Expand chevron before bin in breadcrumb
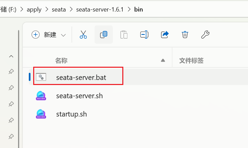Screen dimensions: 248x148 (x=129, y=9)
